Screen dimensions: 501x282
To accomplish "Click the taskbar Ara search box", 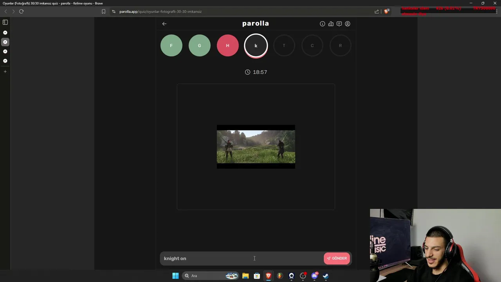I will click(x=211, y=276).
